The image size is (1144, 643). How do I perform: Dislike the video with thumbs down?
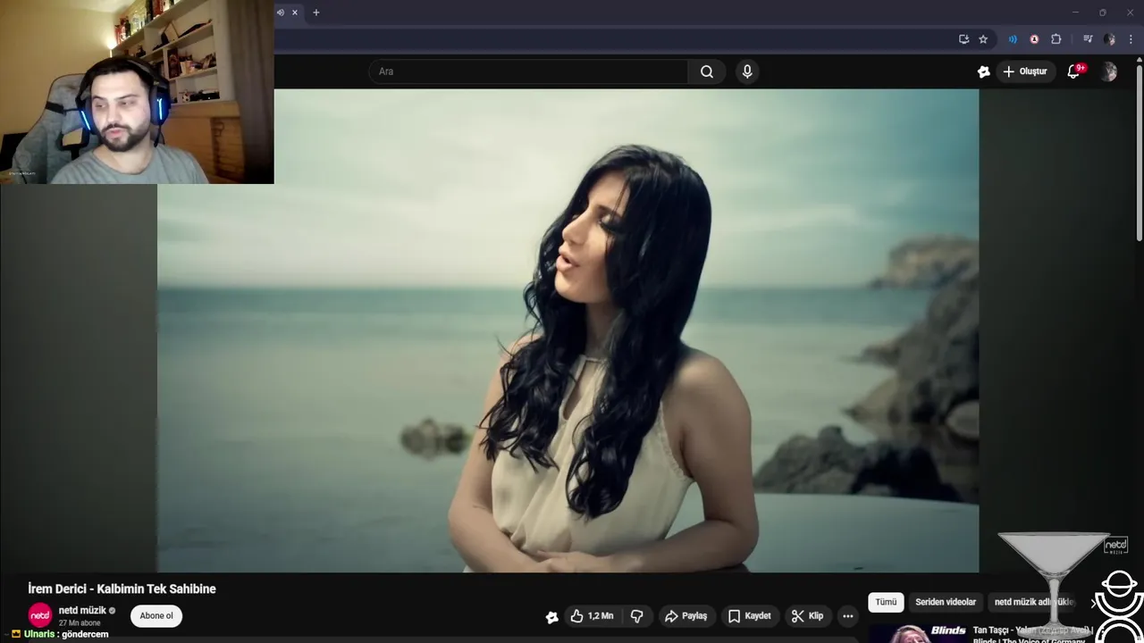tap(637, 616)
